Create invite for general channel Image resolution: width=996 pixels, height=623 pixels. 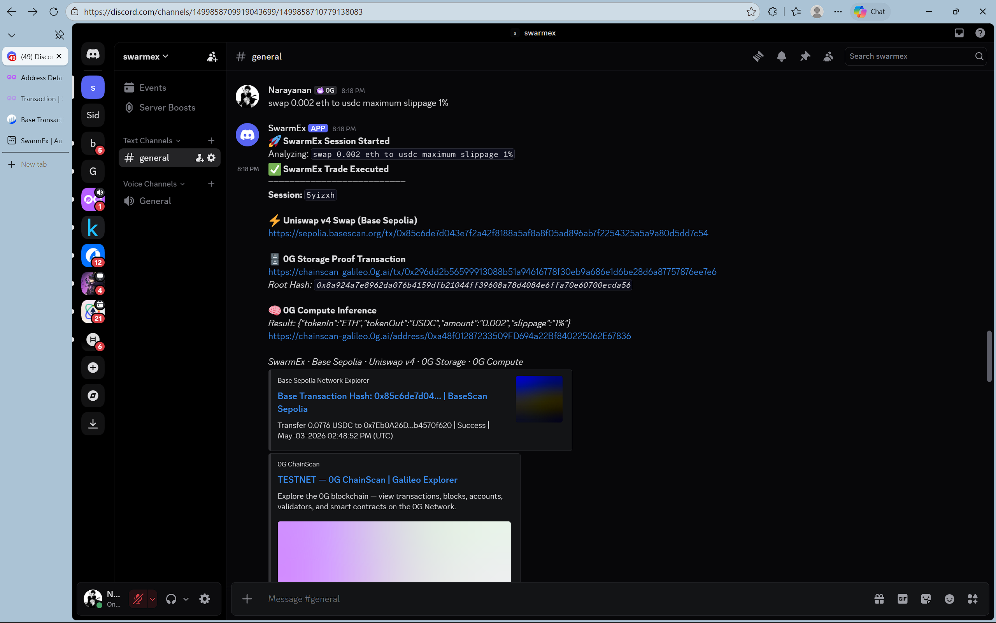200,158
